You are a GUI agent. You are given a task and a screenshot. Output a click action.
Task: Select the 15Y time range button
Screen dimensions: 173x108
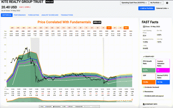(x=41, y=28)
